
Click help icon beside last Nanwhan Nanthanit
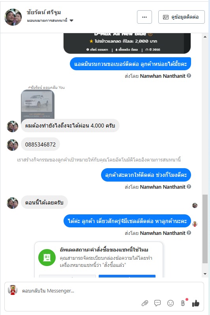point(189,233)
